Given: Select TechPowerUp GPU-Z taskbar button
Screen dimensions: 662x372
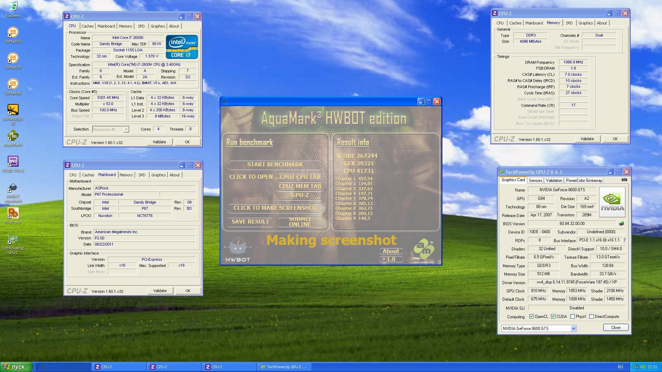Looking at the screenshot, I should tap(284, 367).
